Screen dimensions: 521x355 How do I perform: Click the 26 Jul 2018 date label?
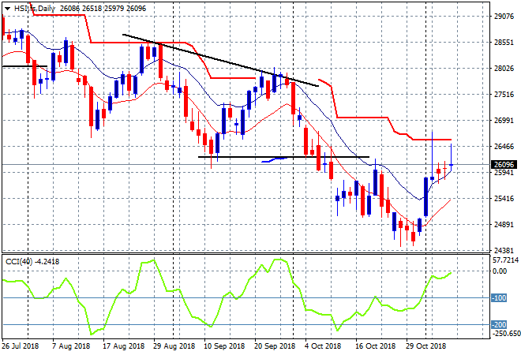(21, 346)
